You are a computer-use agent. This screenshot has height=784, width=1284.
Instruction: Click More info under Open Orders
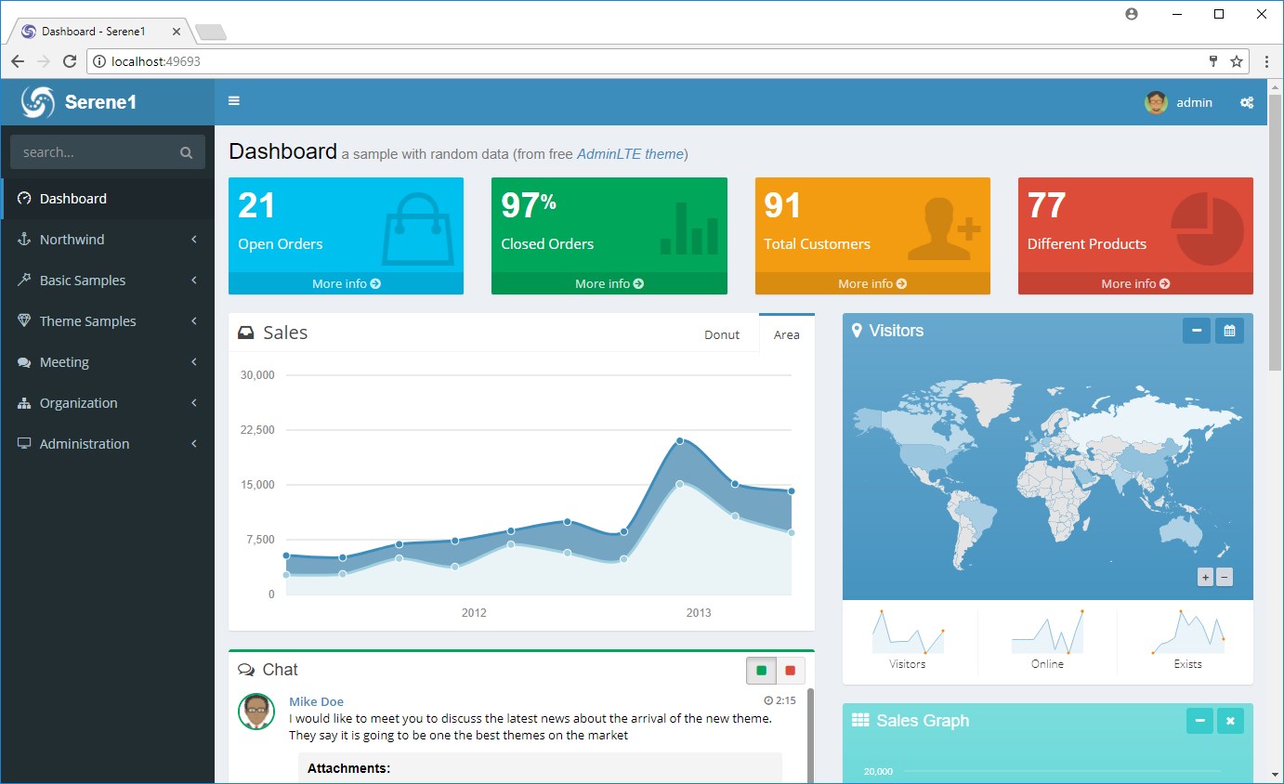346,283
